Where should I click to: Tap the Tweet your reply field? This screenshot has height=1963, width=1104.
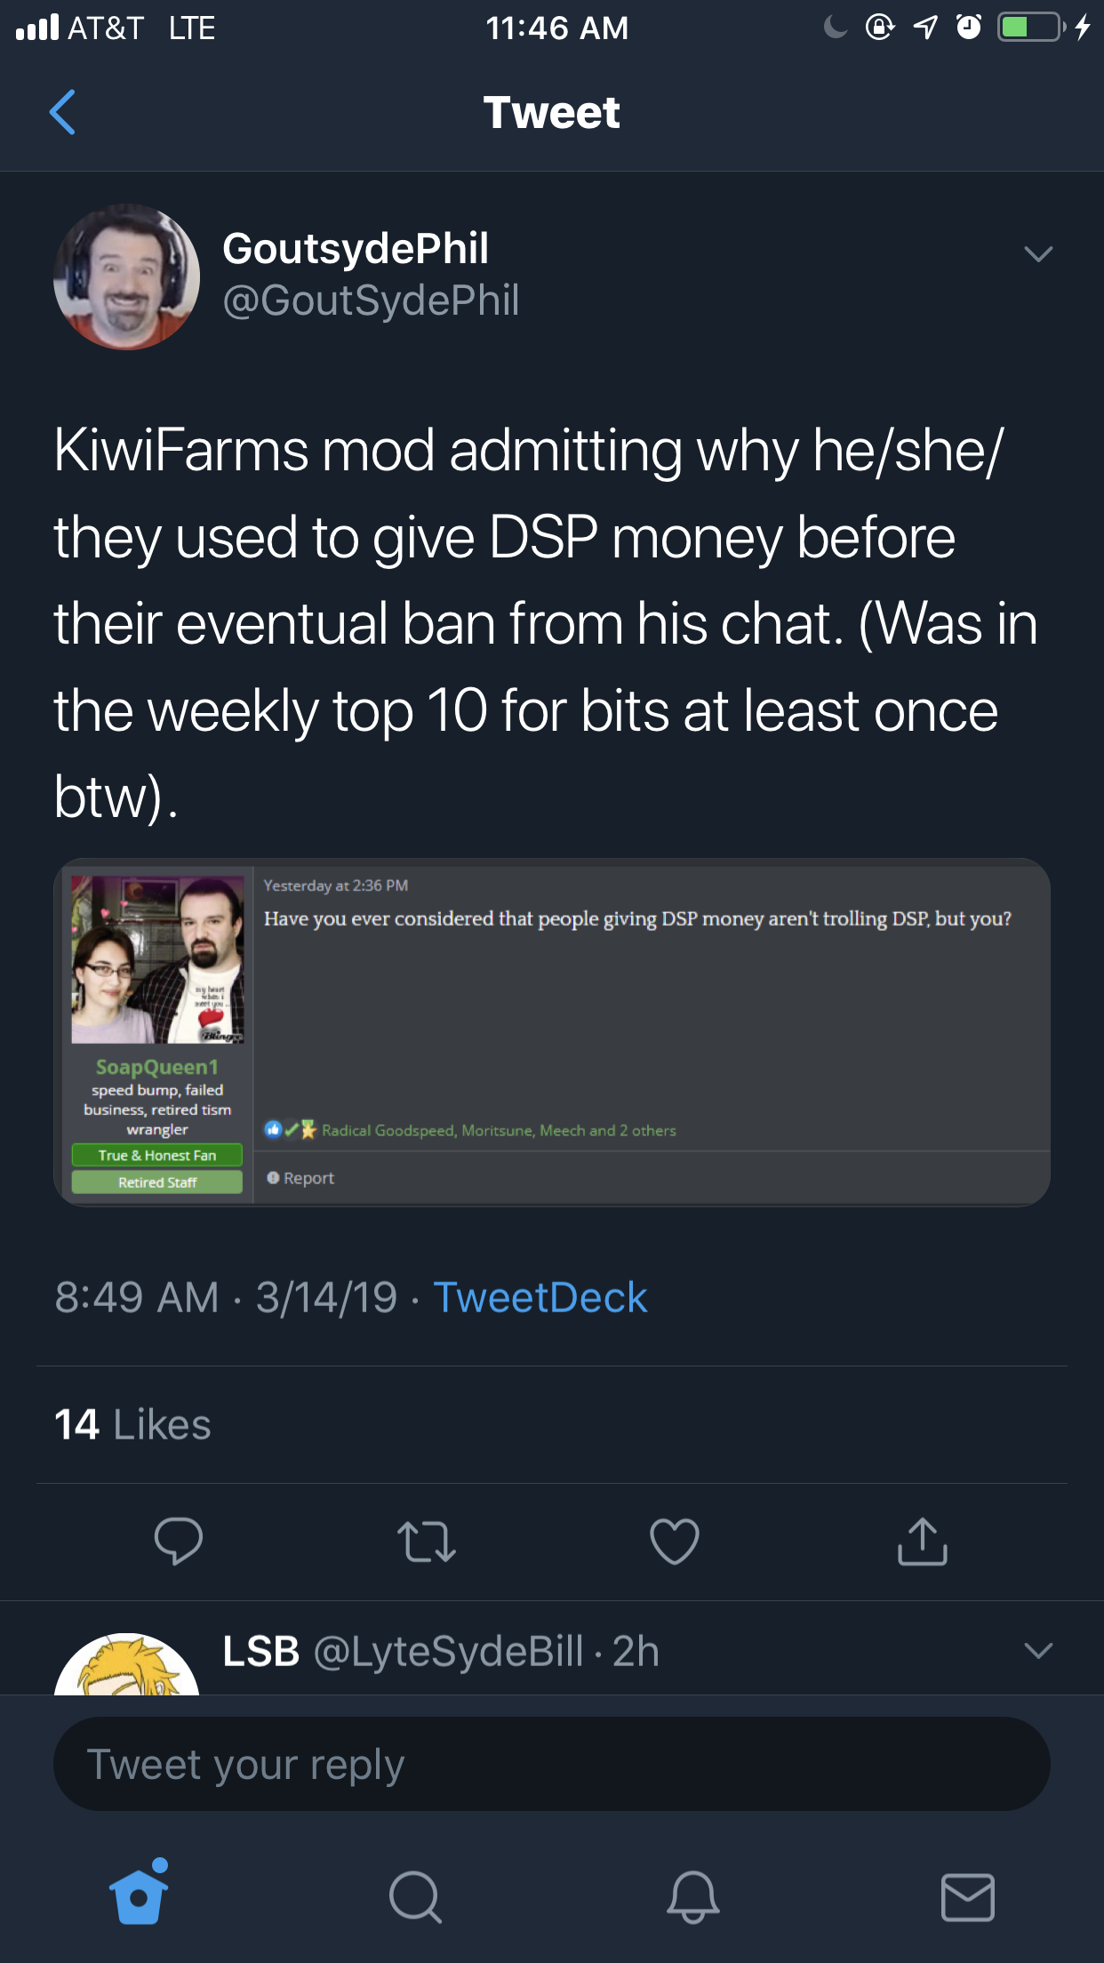click(x=552, y=1764)
